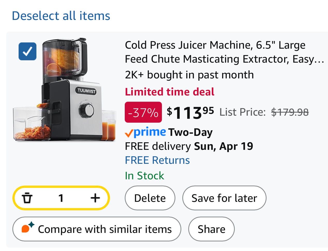The width and height of the screenshot is (328, 251).
Task: Click the Share button
Action: point(211,229)
